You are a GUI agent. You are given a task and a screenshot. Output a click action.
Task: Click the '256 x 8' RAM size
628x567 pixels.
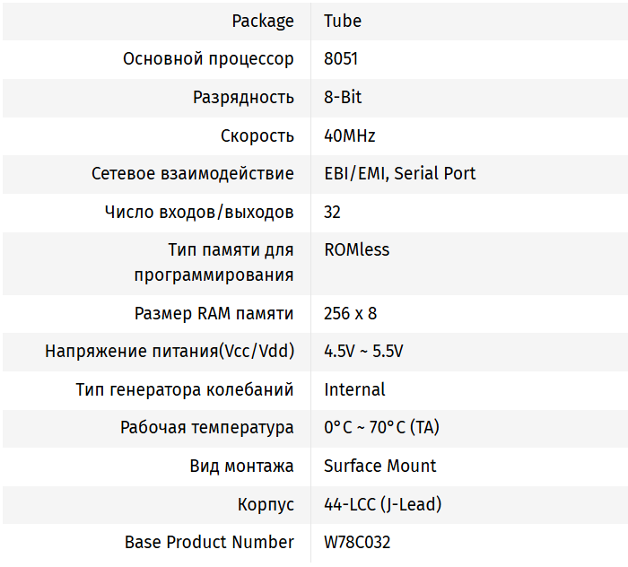pyautogui.click(x=350, y=313)
